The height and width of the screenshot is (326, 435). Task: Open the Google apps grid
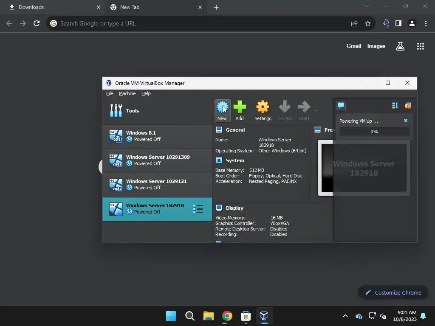click(x=421, y=46)
